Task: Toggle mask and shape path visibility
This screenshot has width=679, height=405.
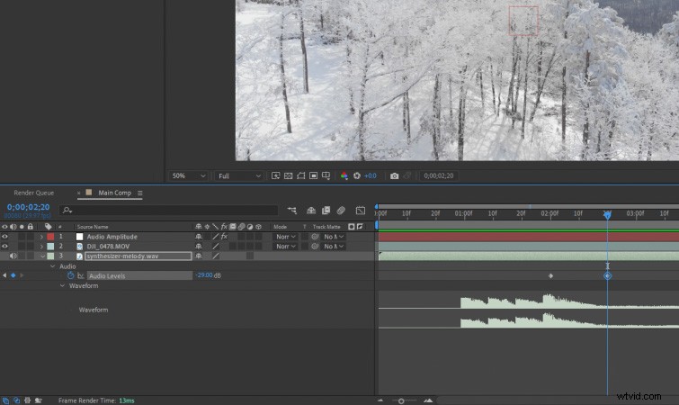Action: pyautogui.click(x=300, y=175)
